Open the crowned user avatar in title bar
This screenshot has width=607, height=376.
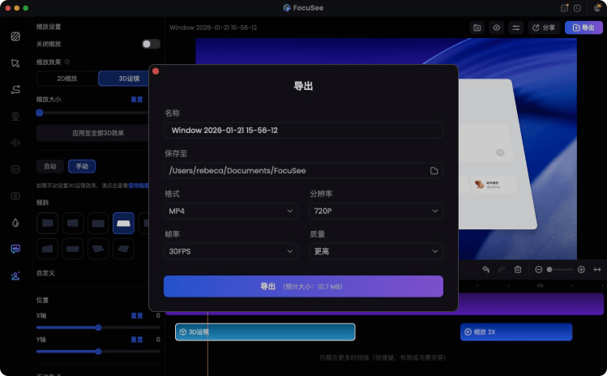click(597, 8)
